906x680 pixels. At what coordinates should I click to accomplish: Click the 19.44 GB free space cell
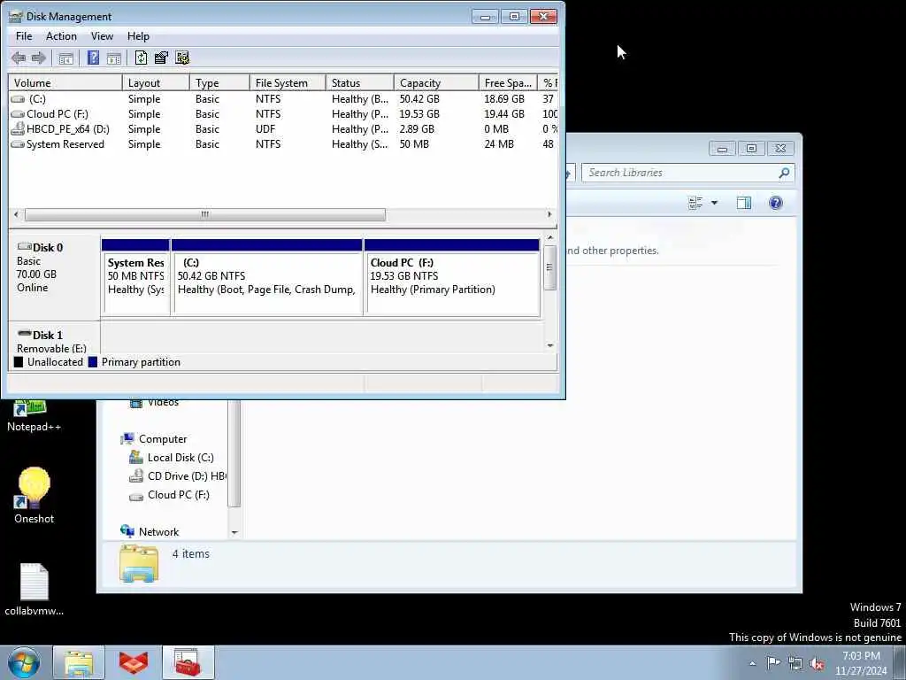504,114
